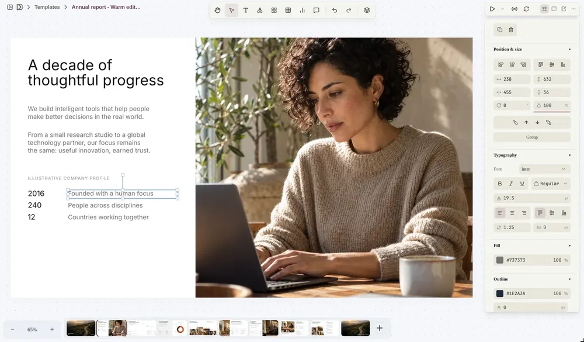Align selection to bottom edge
The image size is (584, 342).
tap(563, 65)
